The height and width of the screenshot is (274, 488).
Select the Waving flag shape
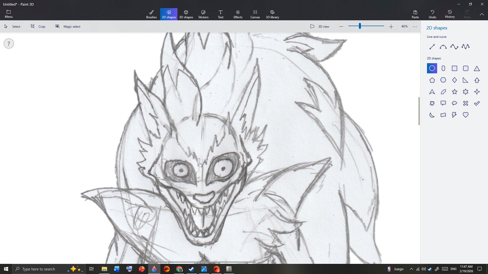coord(443,115)
